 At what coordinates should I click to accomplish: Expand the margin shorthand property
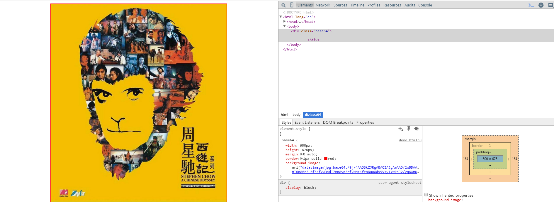(x=301, y=154)
